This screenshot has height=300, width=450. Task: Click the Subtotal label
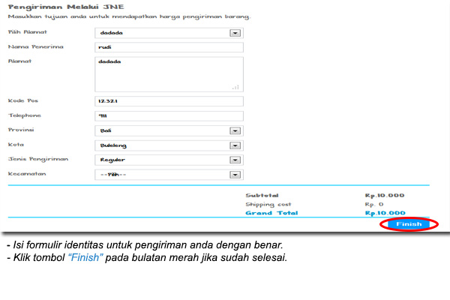tap(262, 195)
